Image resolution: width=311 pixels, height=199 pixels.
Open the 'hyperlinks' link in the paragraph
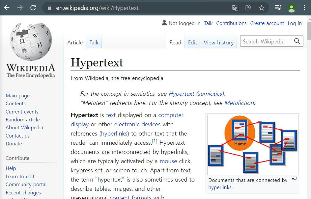[x=114, y=134]
